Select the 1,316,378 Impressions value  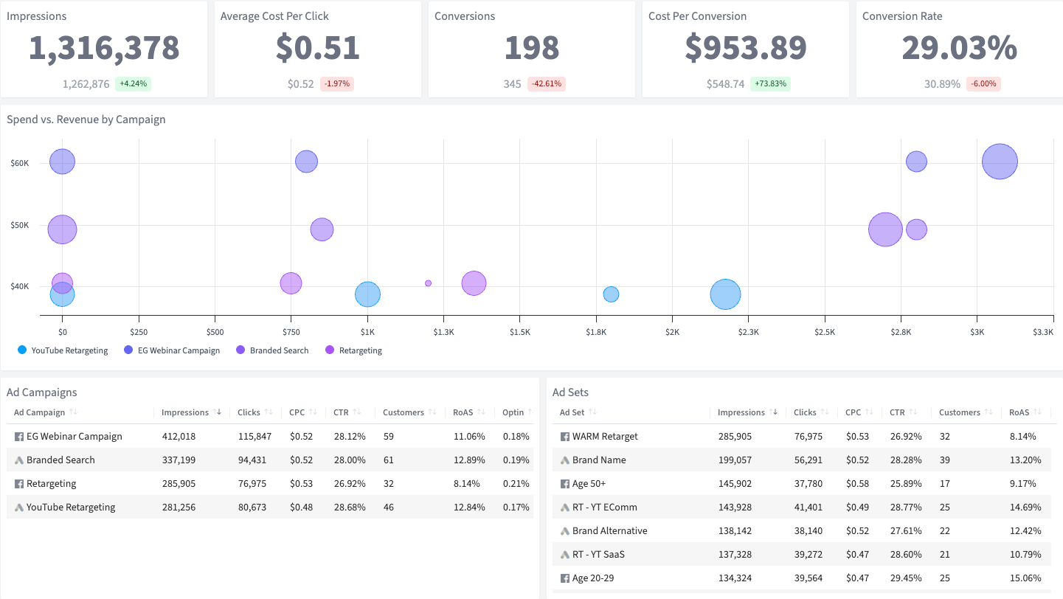[x=104, y=48]
